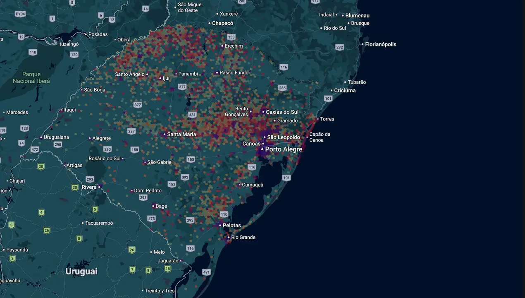Click the Oberá city label

pos(124,40)
